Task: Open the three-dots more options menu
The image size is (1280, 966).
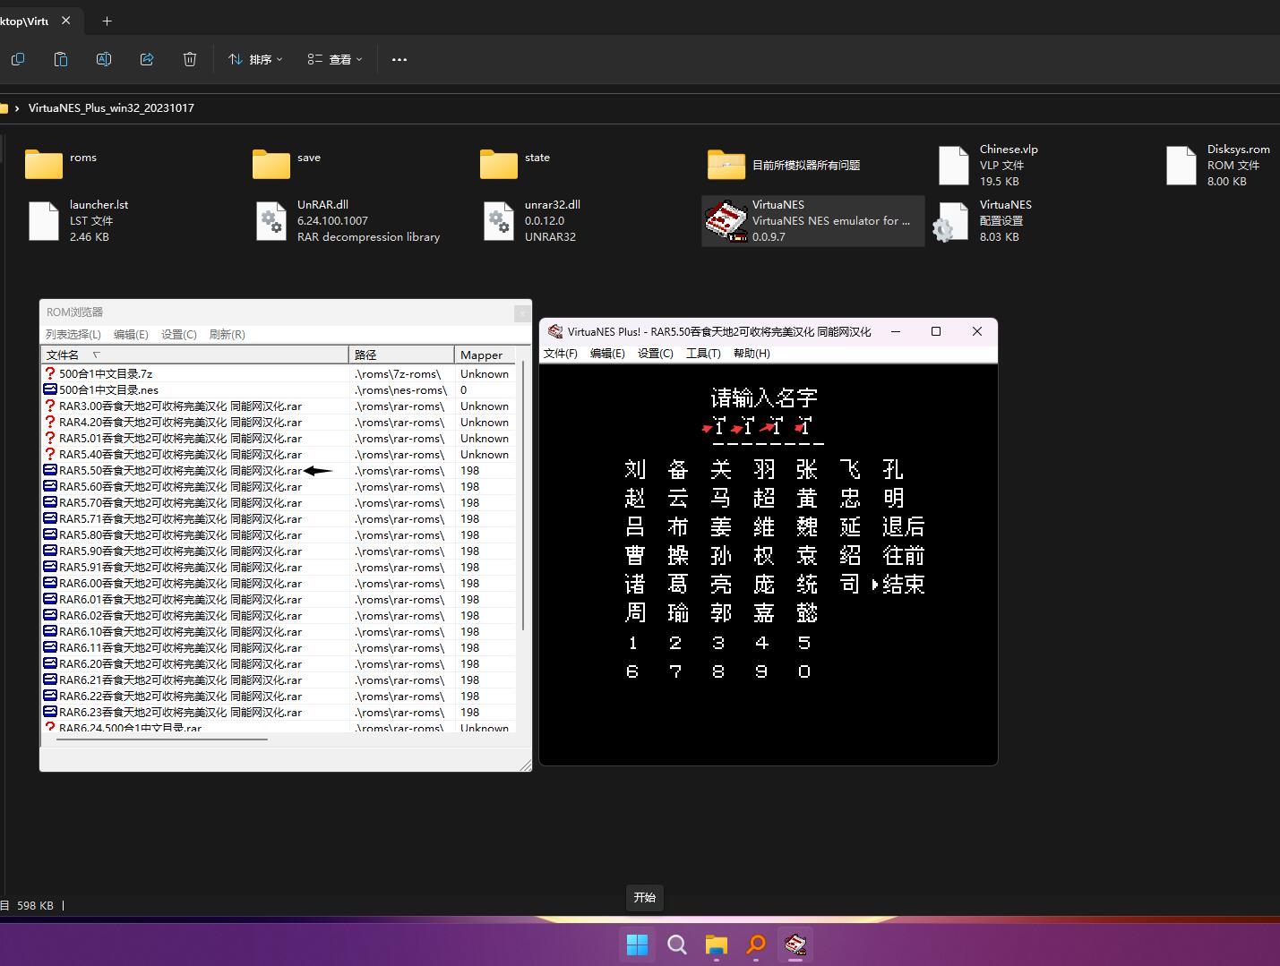Action: (x=399, y=59)
